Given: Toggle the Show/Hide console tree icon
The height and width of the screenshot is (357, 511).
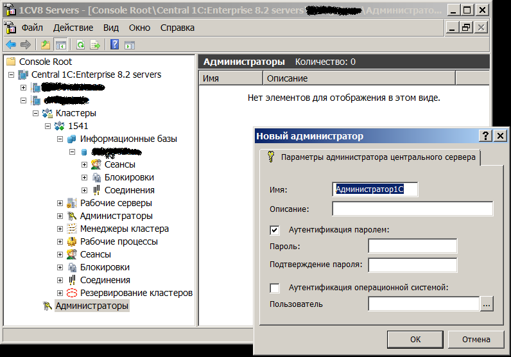Looking at the screenshot, I should click(60, 45).
